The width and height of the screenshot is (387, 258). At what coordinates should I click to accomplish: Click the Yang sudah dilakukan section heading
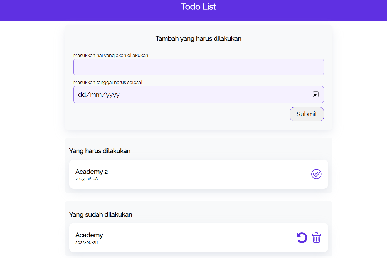(x=100, y=214)
